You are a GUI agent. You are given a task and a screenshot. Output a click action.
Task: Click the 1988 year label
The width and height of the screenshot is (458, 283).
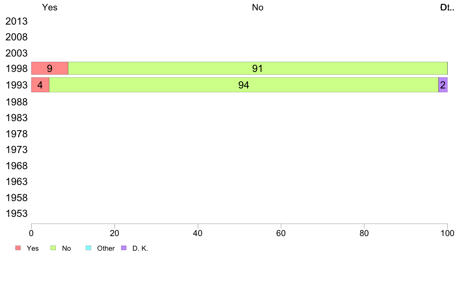17,102
